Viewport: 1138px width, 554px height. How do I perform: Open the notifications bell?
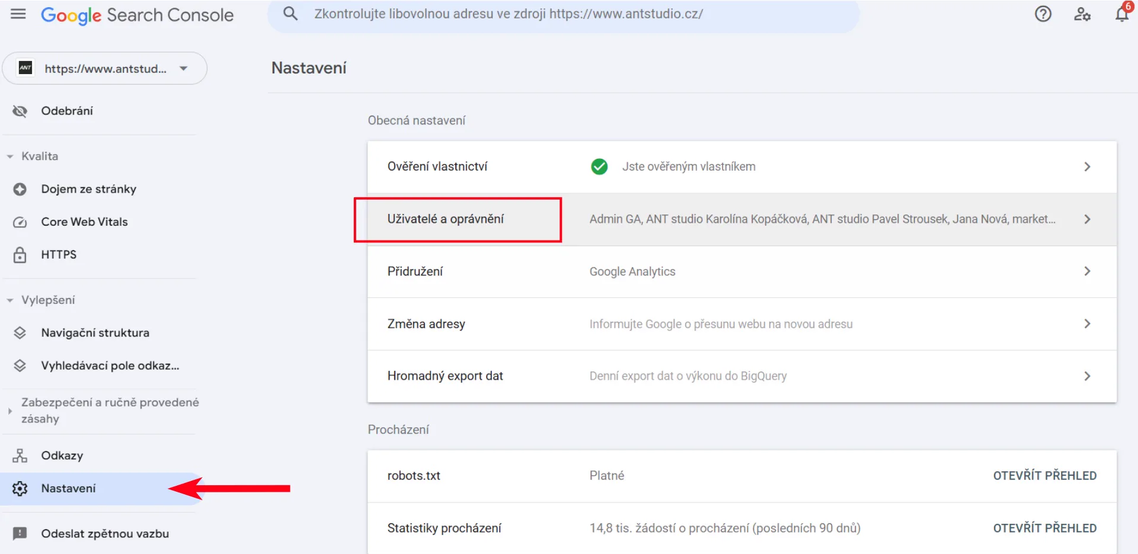tap(1122, 14)
